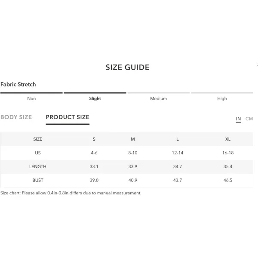Screen dimensions: 258x258
Task: Click the size chart measurement note
Action: (71, 193)
